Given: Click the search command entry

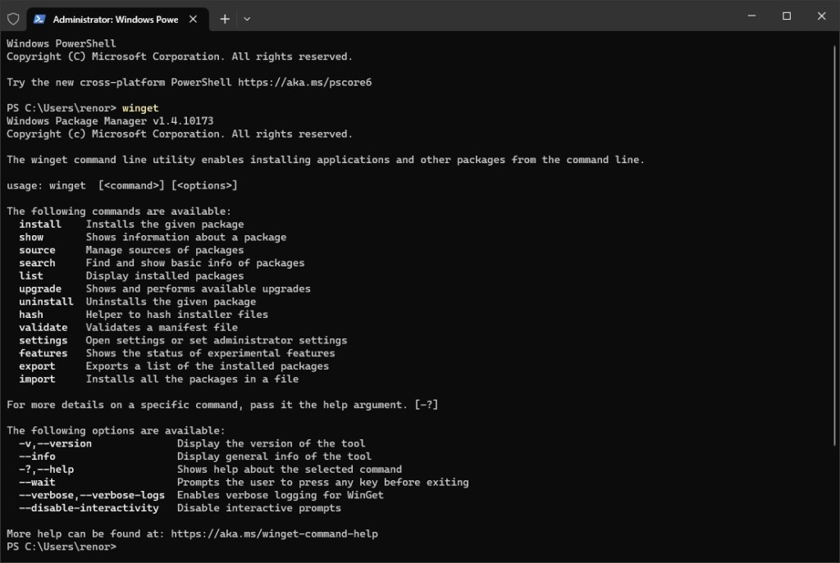Looking at the screenshot, I should click(x=37, y=262).
